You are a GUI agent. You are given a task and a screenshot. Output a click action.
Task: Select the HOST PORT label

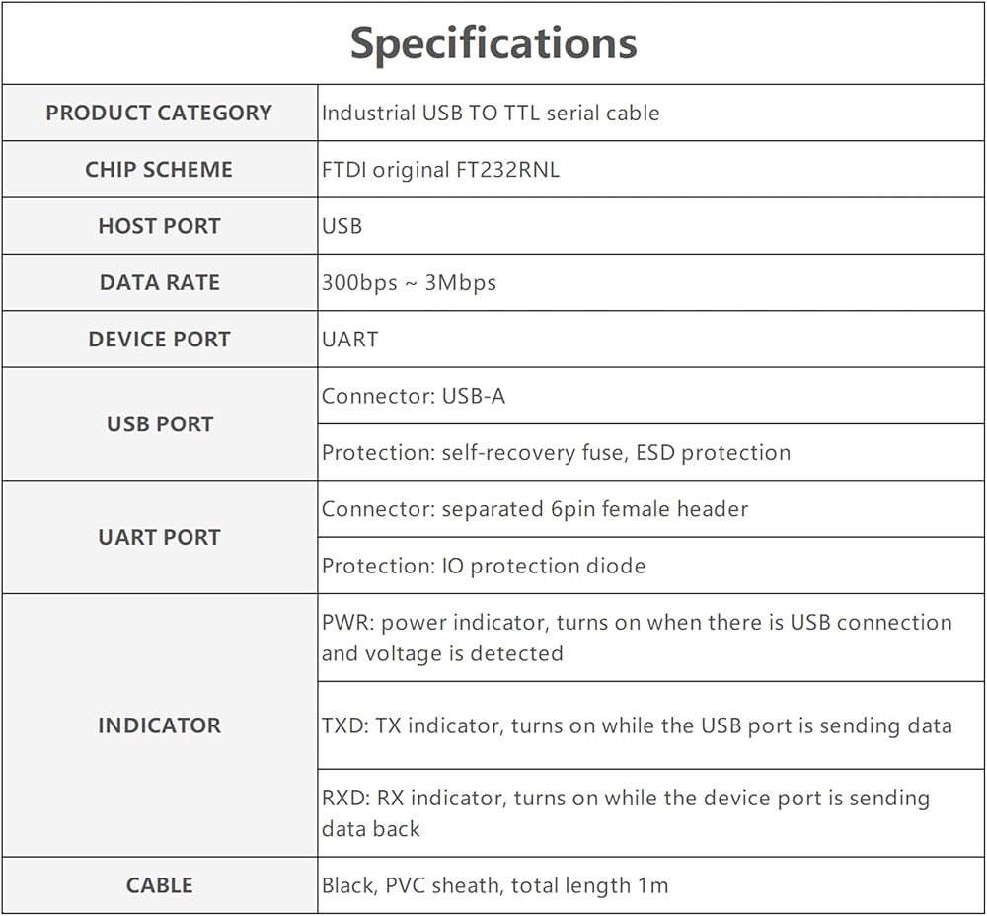[x=159, y=226]
